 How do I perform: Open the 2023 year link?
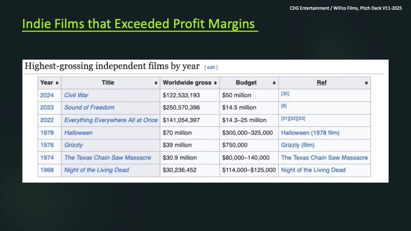(x=47, y=107)
